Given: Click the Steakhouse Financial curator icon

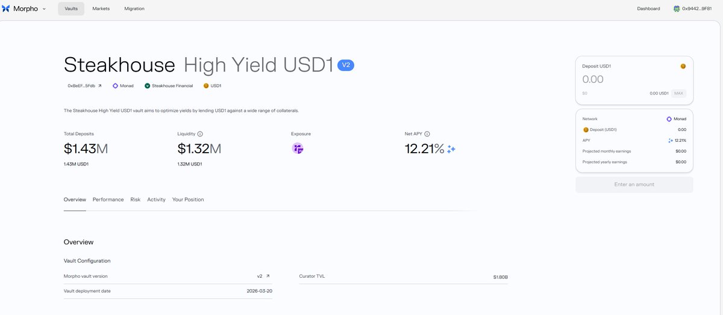Looking at the screenshot, I should (147, 86).
